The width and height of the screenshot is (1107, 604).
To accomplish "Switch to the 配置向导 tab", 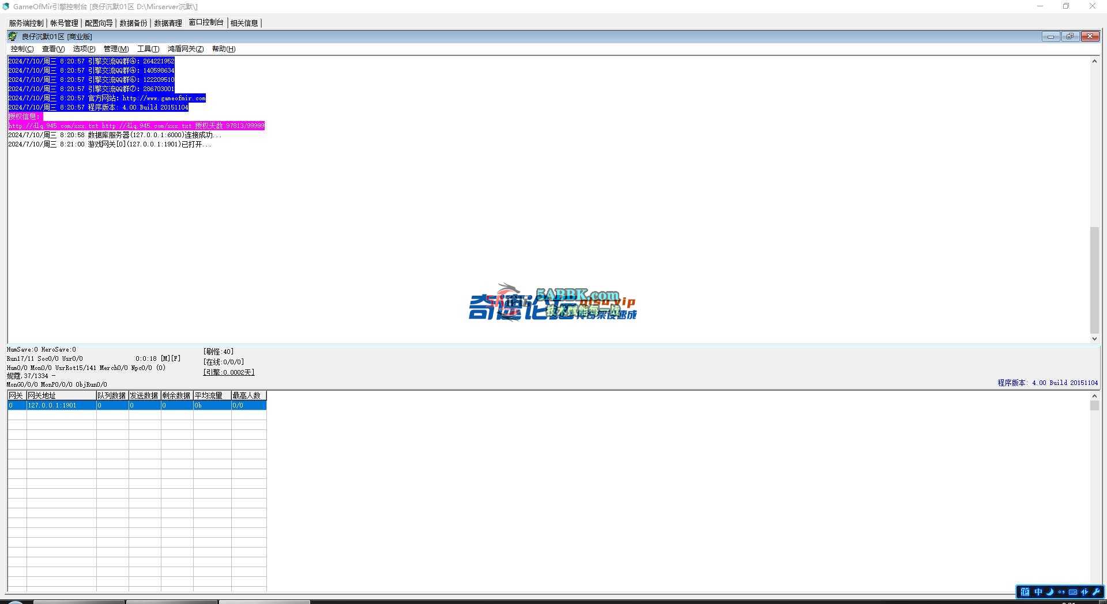I will 99,23.
